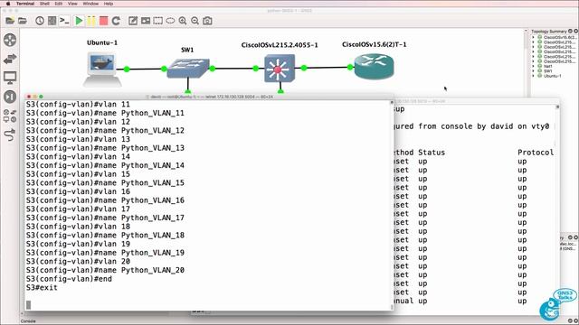Click front terminal window vertical scrollbar
The width and height of the screenshot is (579, 325).
(x=392, y=205)
